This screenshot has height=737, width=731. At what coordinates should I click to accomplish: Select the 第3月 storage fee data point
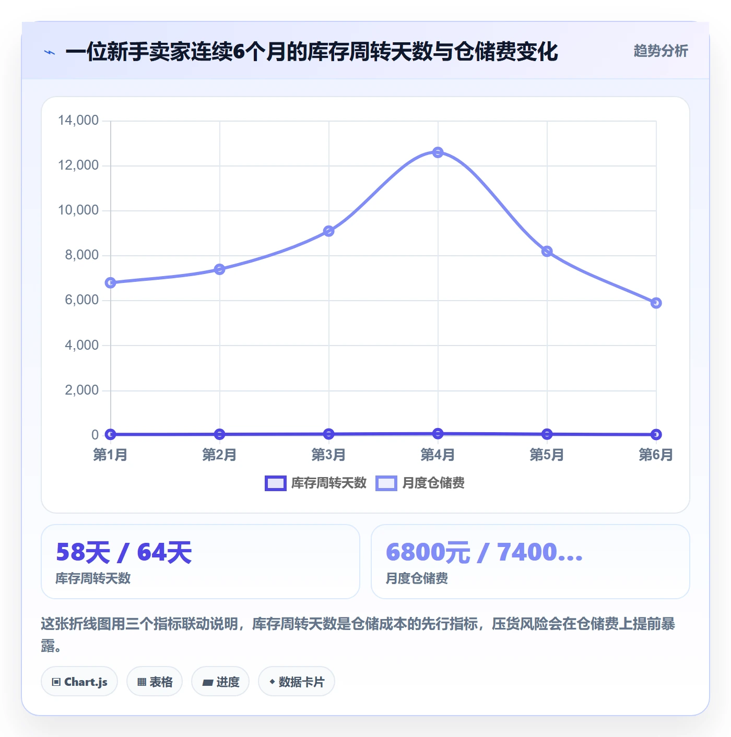[329, 231]
